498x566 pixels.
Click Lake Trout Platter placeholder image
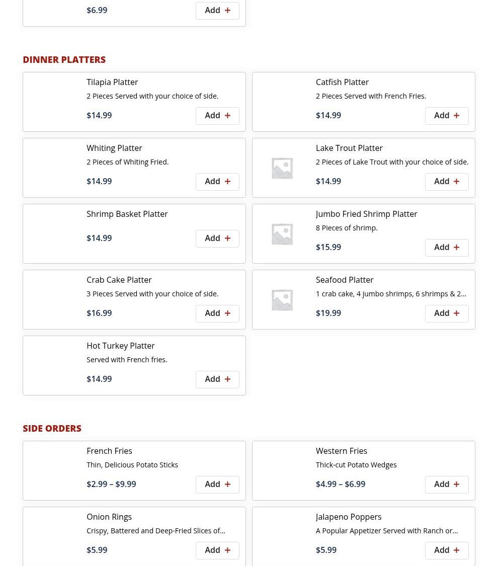pos(282,168)
